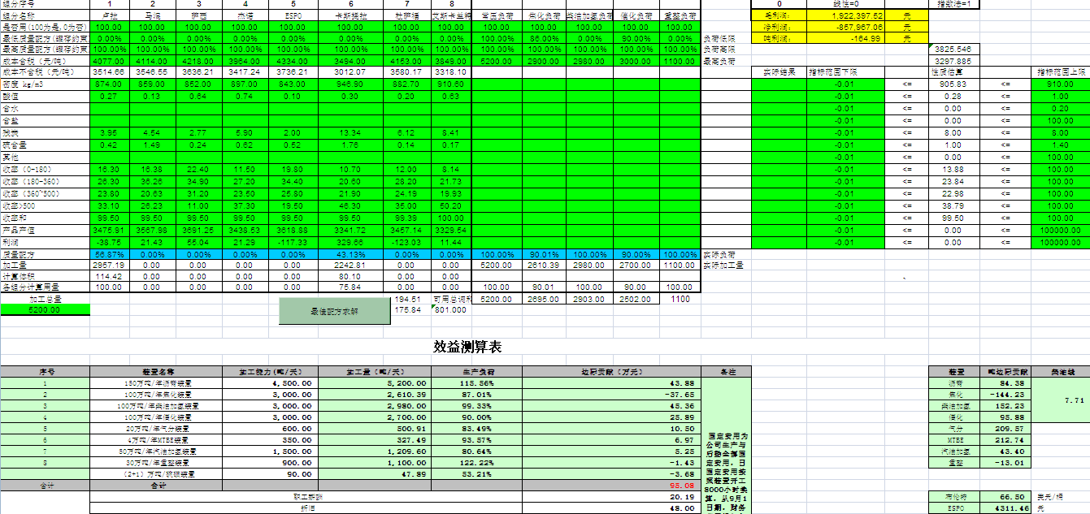Click the cost with tax cell 4077.00
1090x514 pixels.
[109, 61]
